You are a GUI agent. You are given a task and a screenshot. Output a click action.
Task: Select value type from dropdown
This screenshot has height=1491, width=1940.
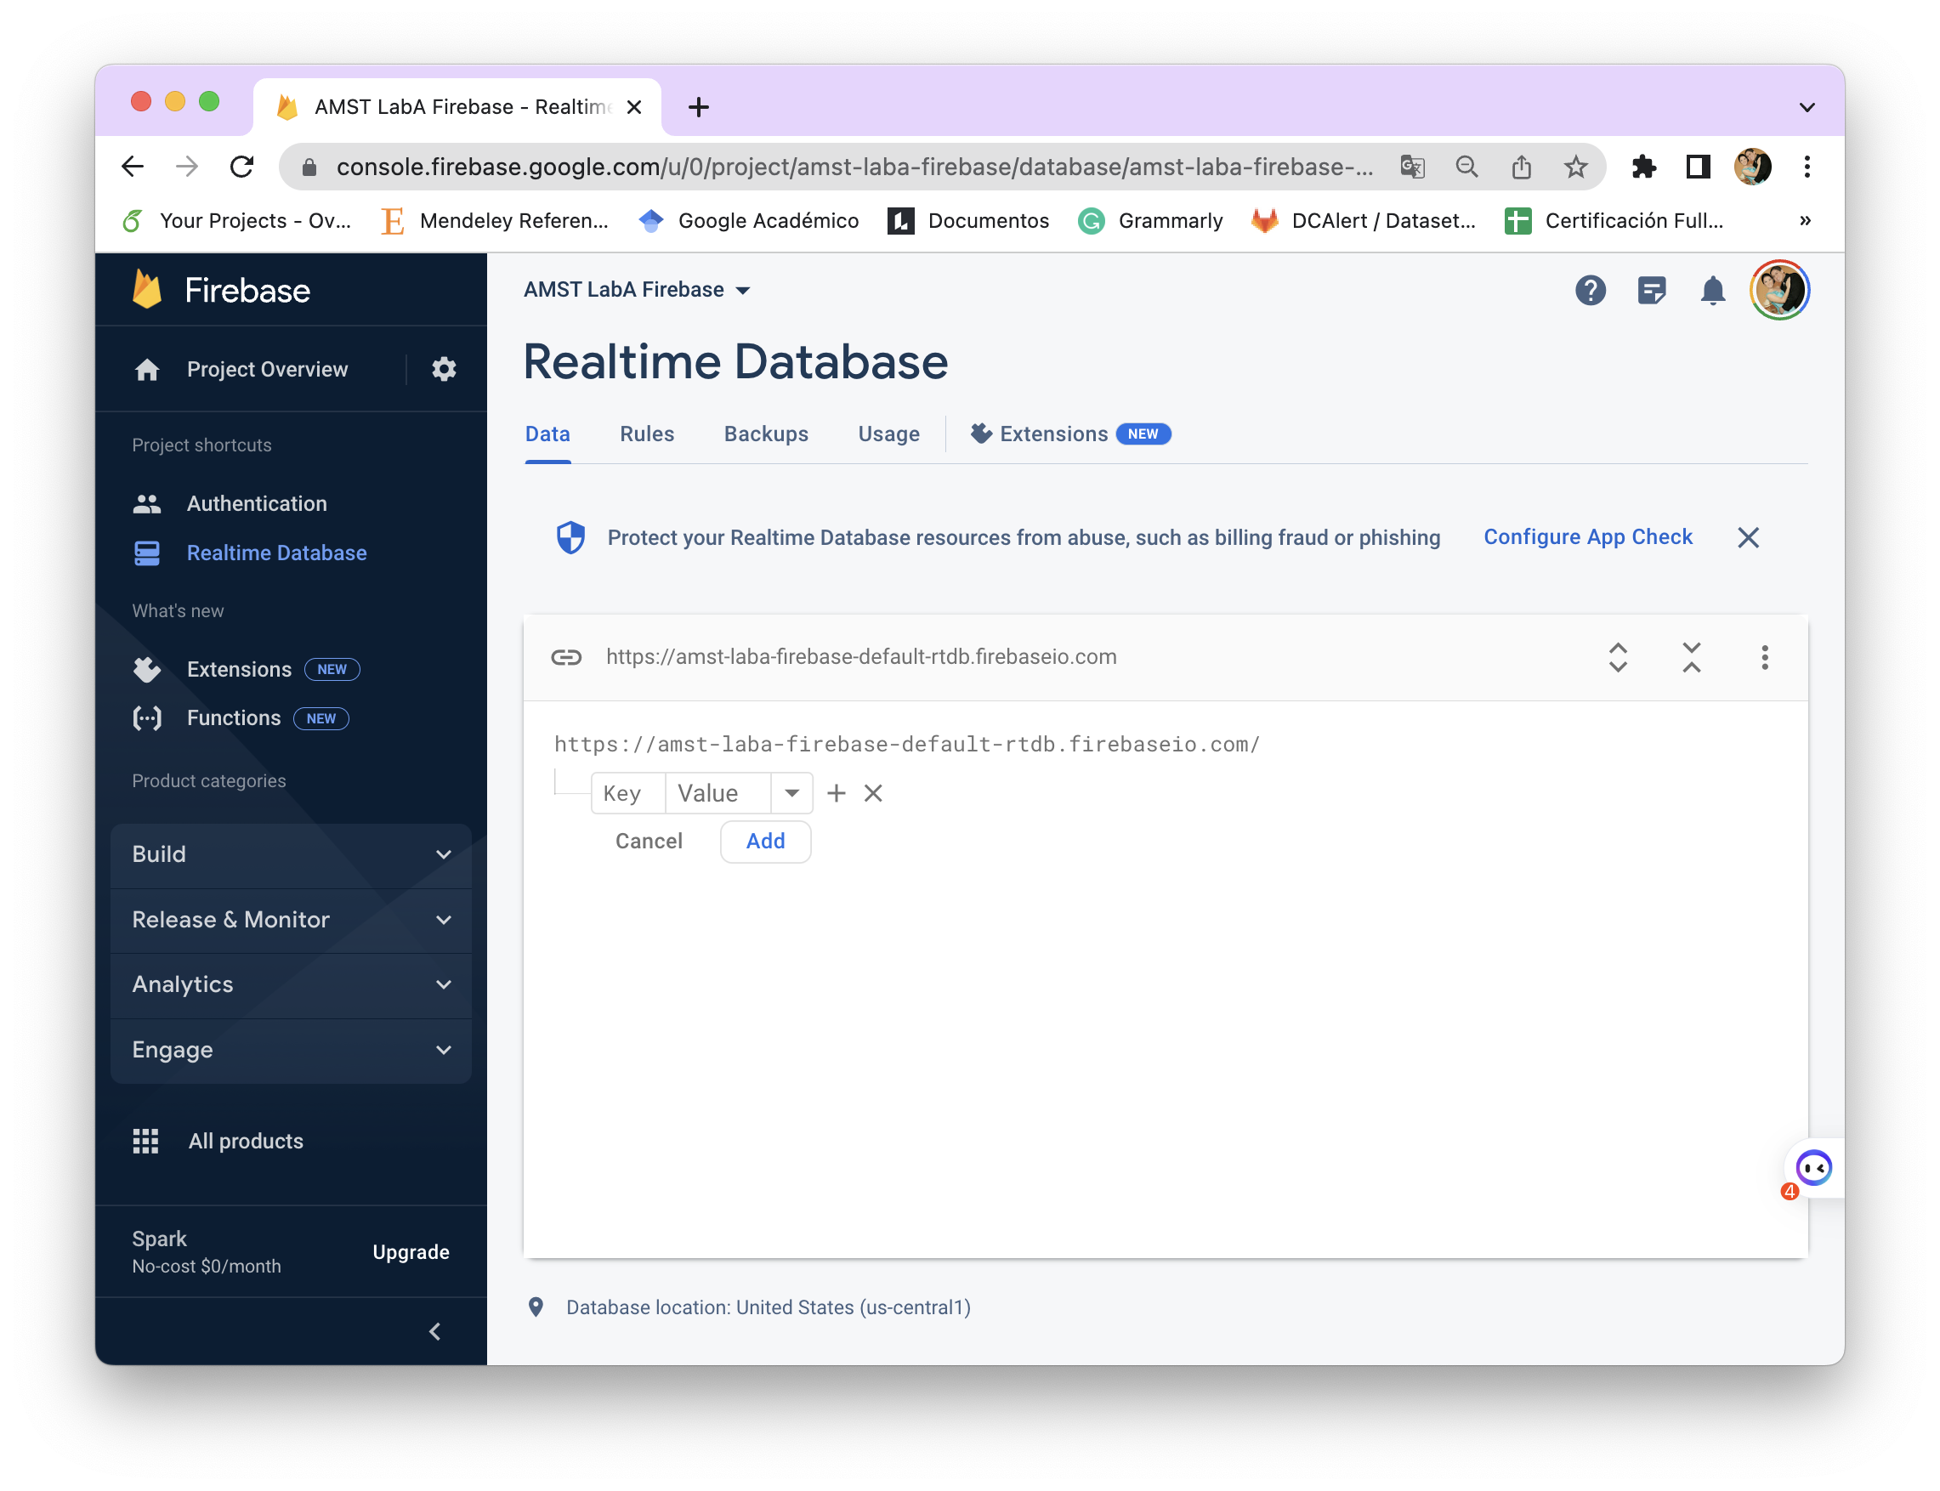click(x=791, y=791)
